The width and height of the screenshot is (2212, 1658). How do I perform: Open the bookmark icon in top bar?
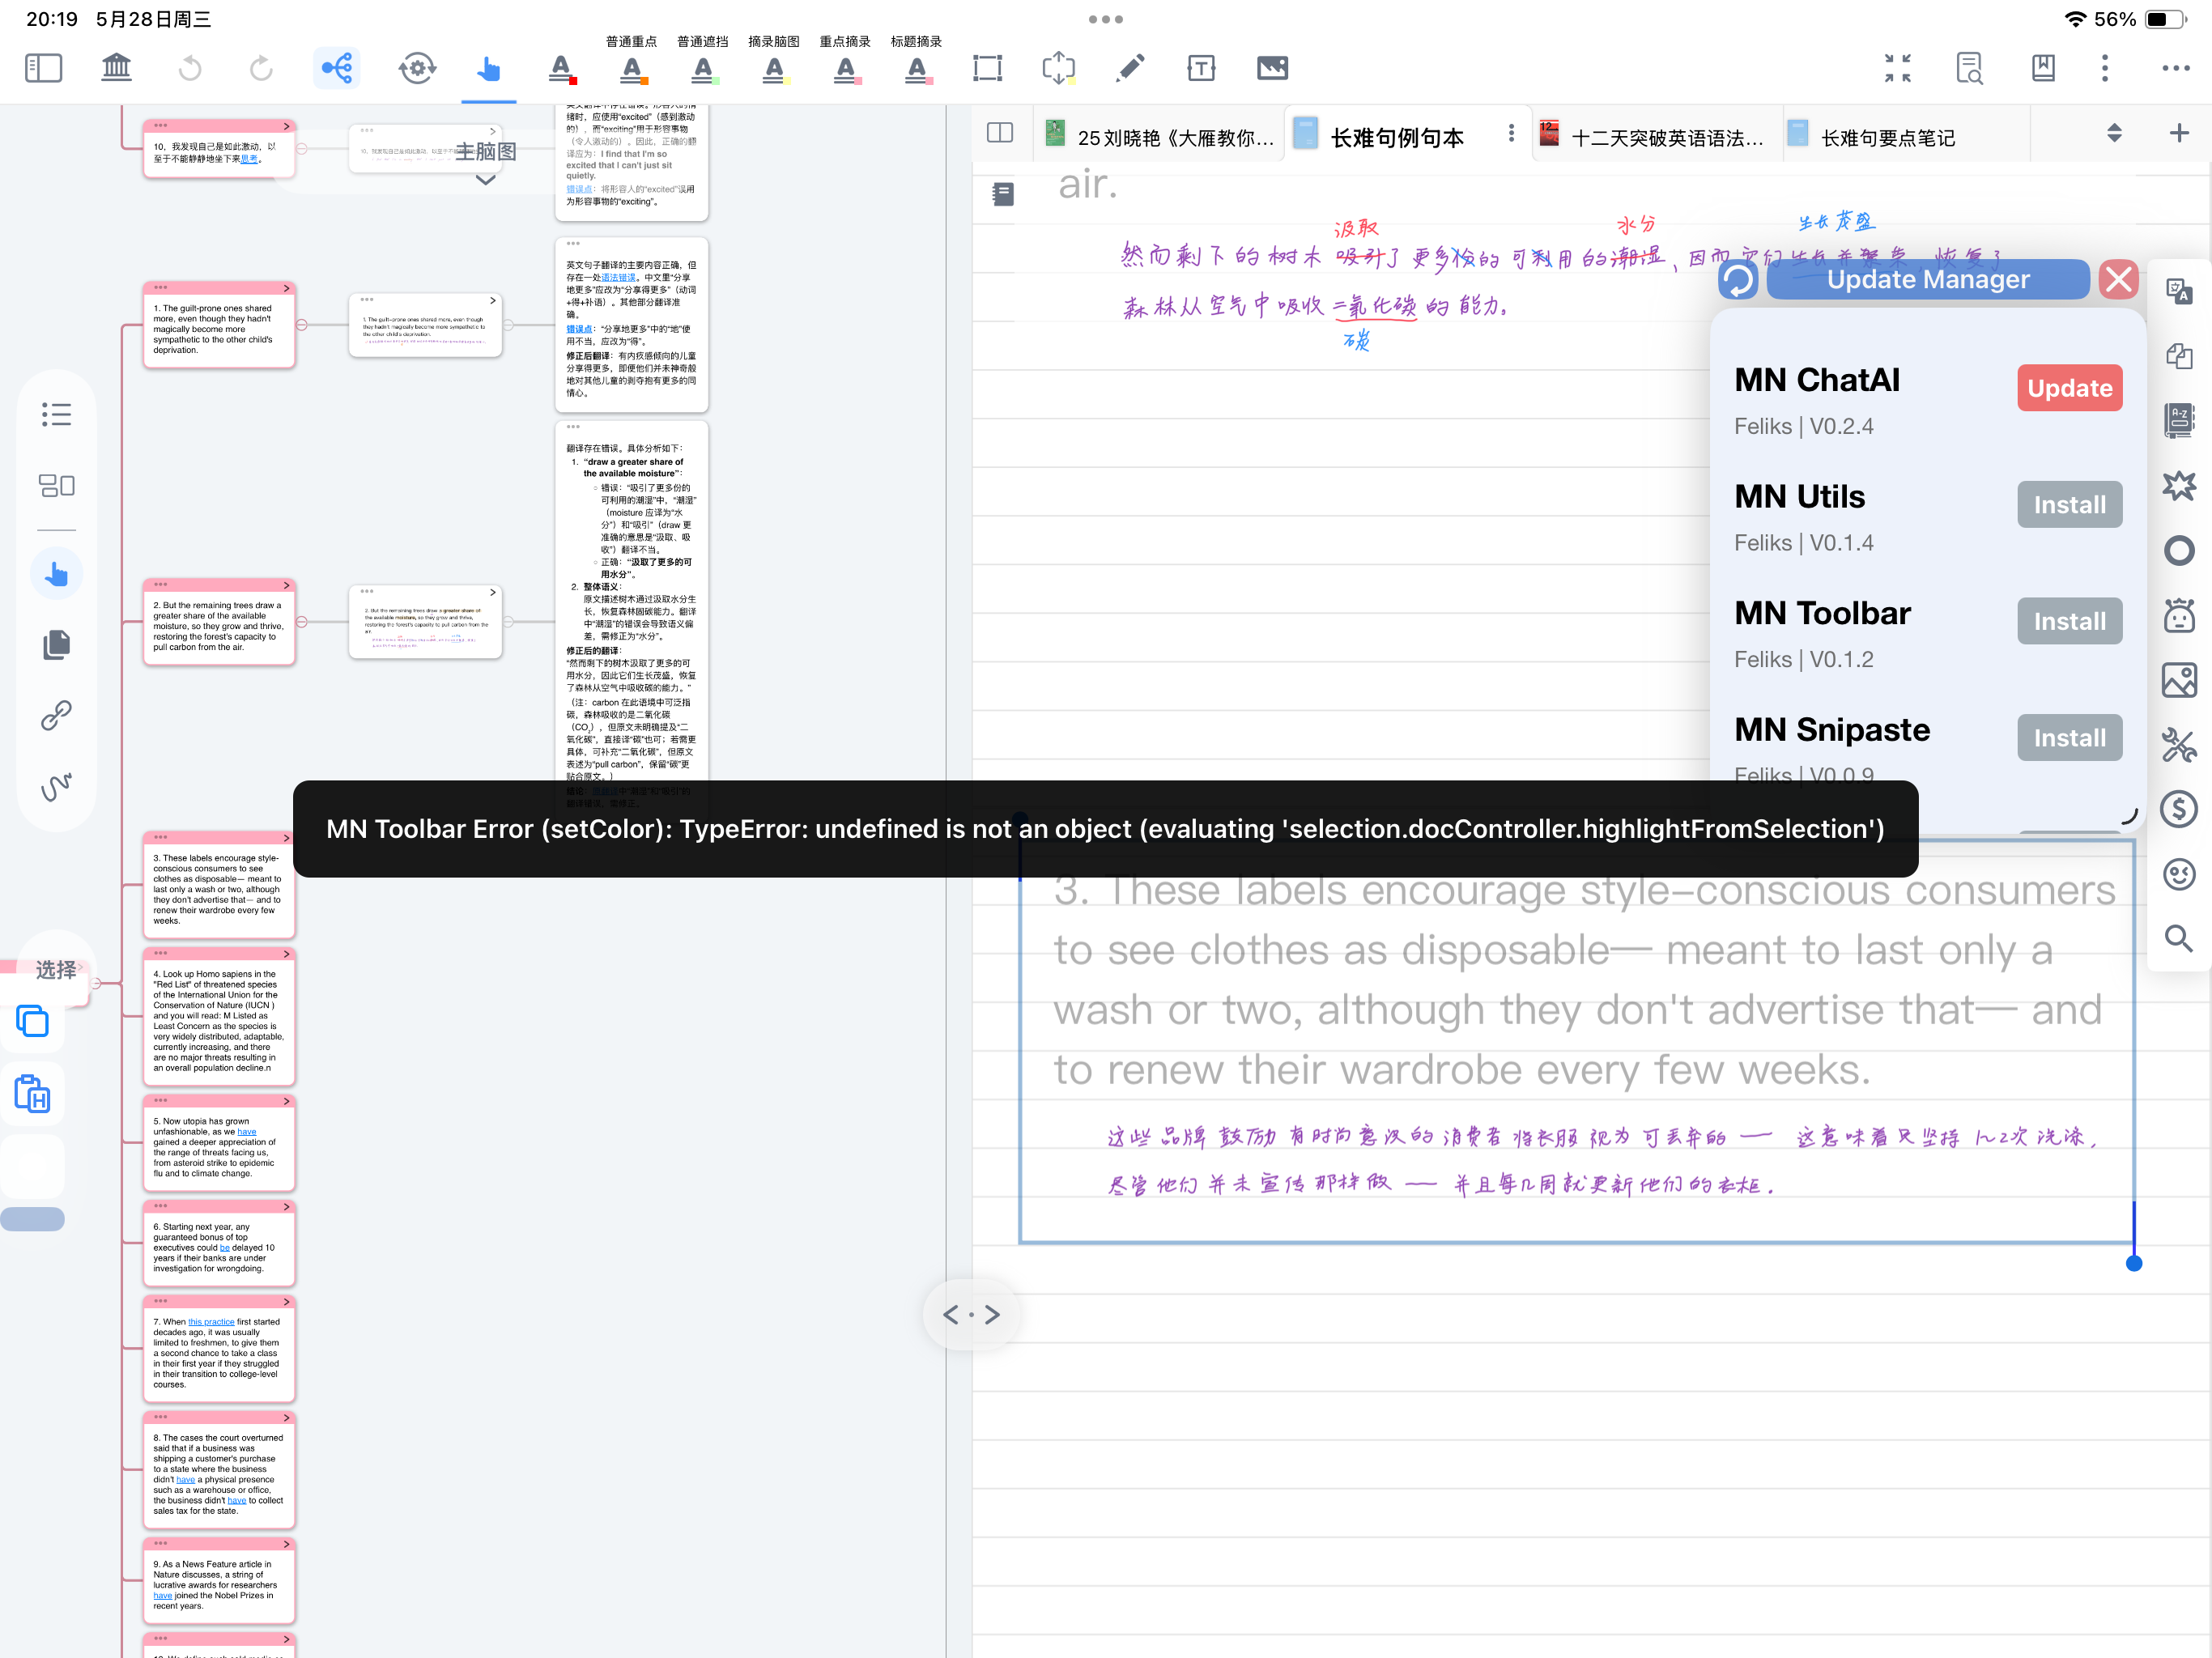pyautogui.click(x=2043, y=68)
